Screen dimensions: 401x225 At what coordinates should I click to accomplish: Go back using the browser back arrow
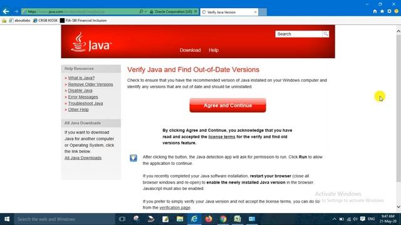coord(6,11)
